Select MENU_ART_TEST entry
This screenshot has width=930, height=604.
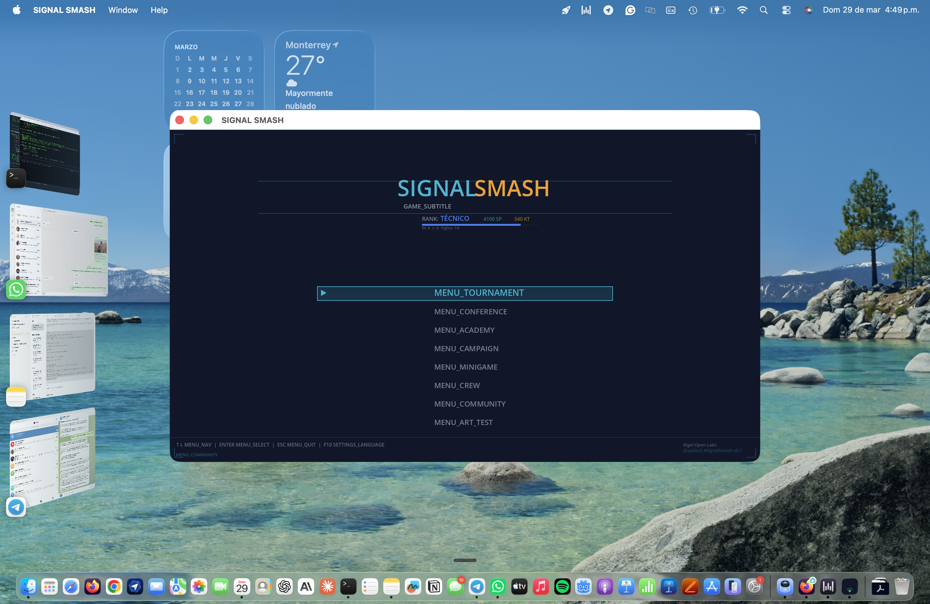(x=463, y=422)
